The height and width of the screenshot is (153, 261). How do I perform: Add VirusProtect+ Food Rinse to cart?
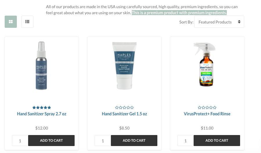pyautogui.click(x=217, y=141)
